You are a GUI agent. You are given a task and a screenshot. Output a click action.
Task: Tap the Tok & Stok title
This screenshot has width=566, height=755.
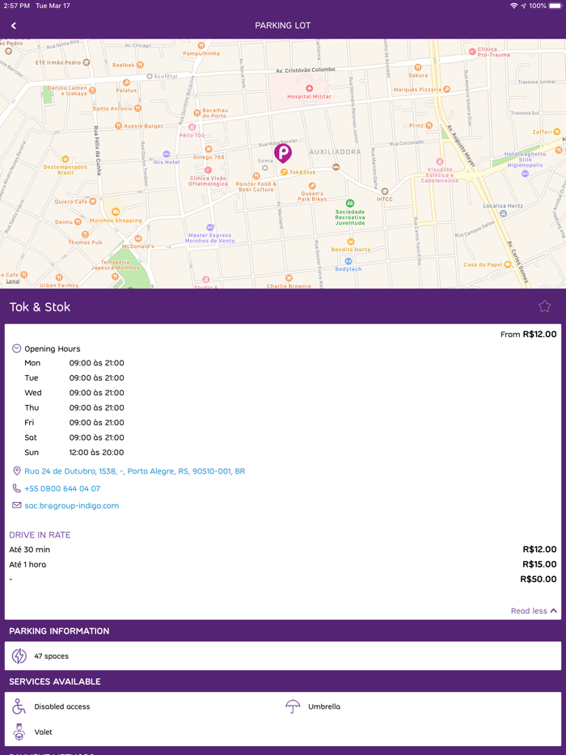[40, 306]
